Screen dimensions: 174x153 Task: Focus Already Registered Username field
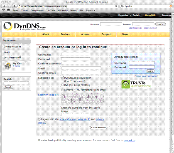click(142, 63)
